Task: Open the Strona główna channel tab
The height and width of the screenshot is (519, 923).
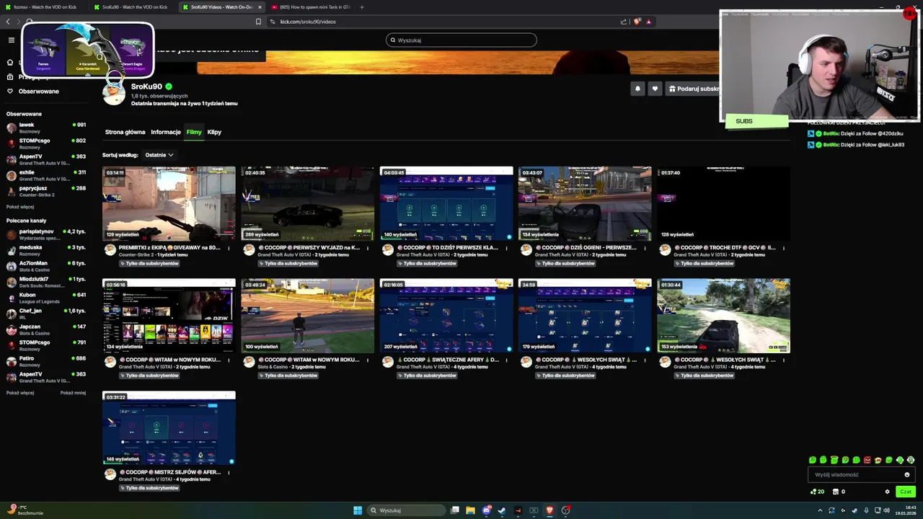Action: click(x=125, y=132)
